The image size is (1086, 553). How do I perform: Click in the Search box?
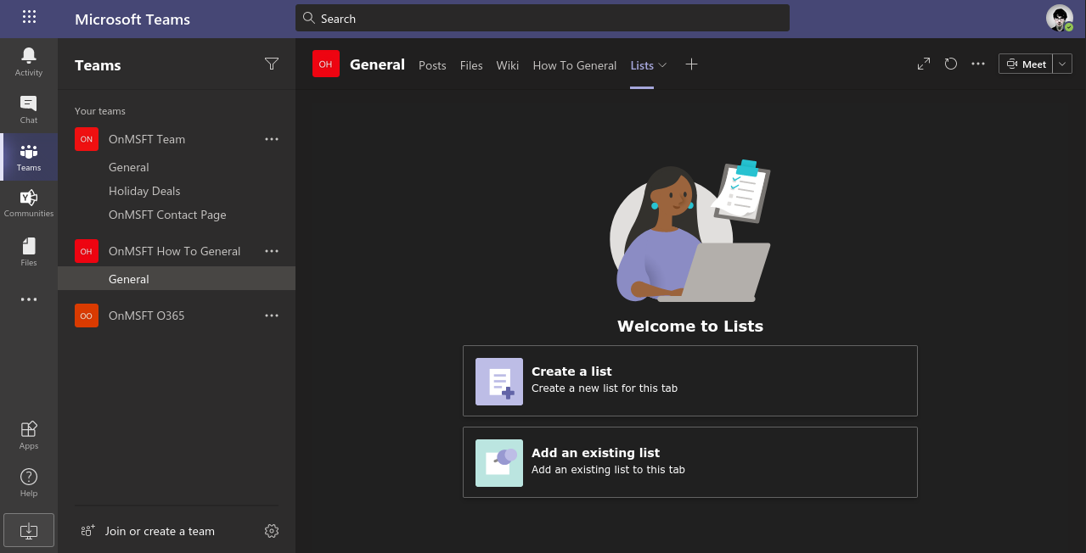(x=543, y=18)
